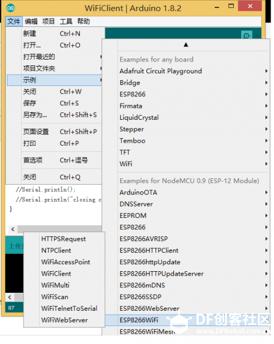Screen dimensions: 274x344
Task: Open the 项目 menu
Action: [x=49, y=22]
